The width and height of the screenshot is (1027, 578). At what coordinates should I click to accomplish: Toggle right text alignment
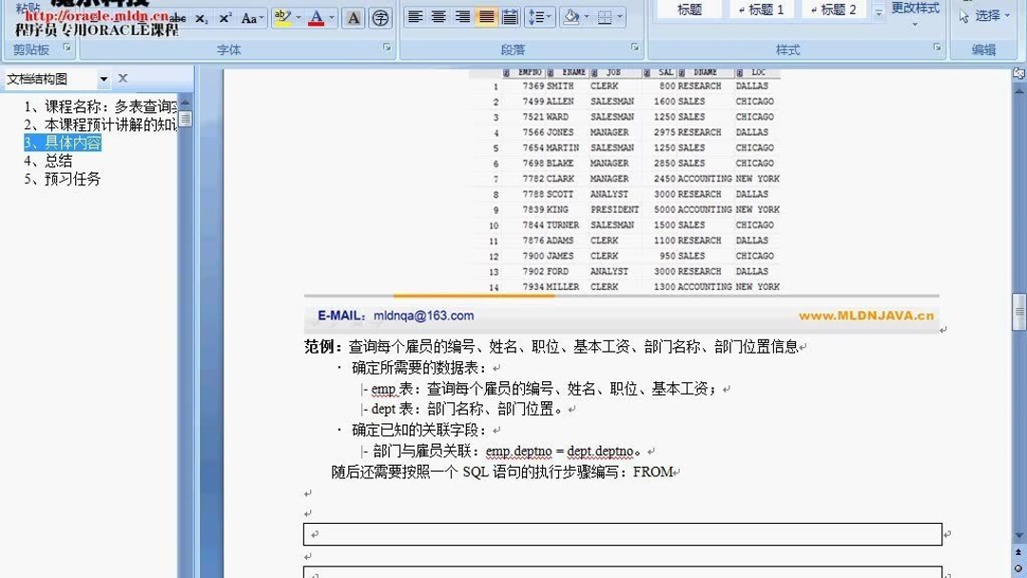click(x=461, y=17)
